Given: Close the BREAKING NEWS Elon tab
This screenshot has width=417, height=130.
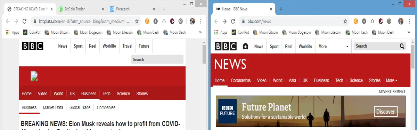Looking at the screenshot, I should pos(52,9).
